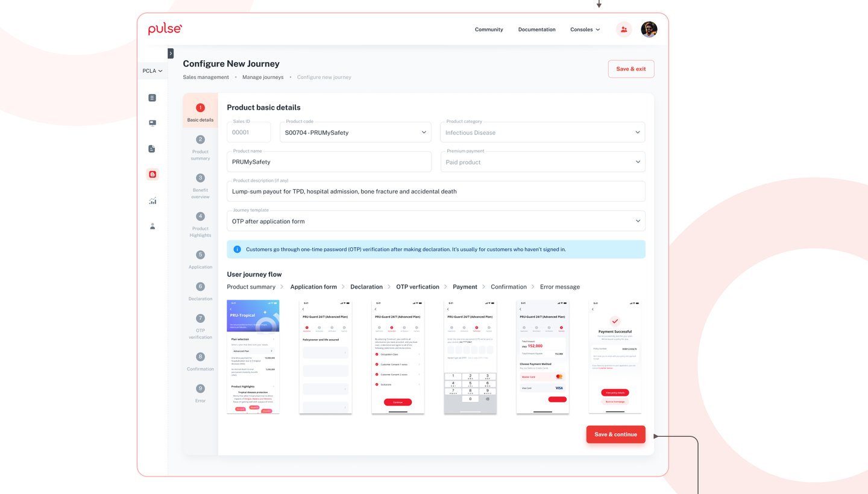
Task: Open the Product code dropdown
Action: coord(356,133)
